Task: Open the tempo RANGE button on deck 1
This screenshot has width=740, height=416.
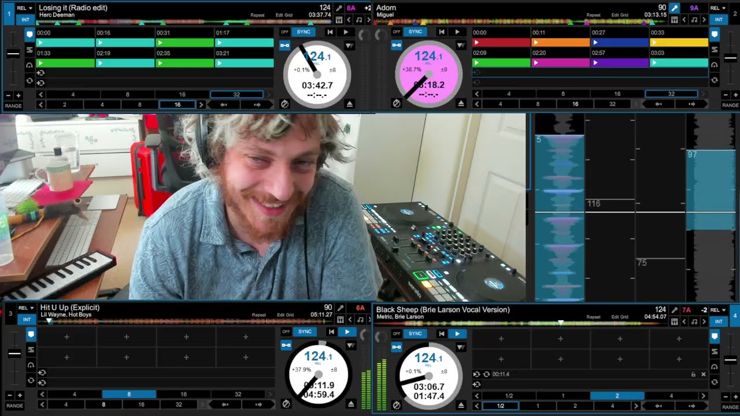Action: [x=13, y=106]
